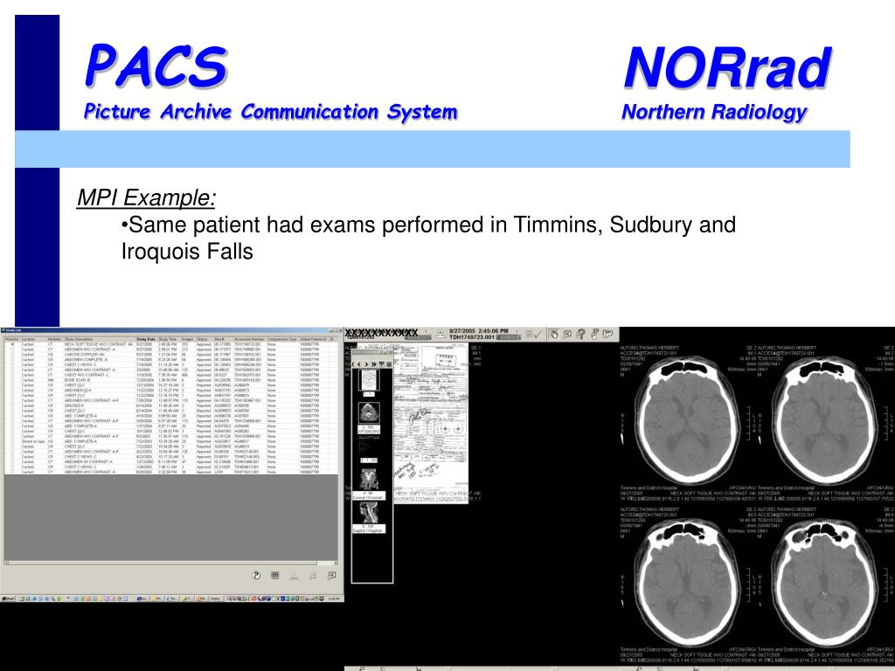
Task: Select the upper-left brain CT image pane
Action: (688, 422)
